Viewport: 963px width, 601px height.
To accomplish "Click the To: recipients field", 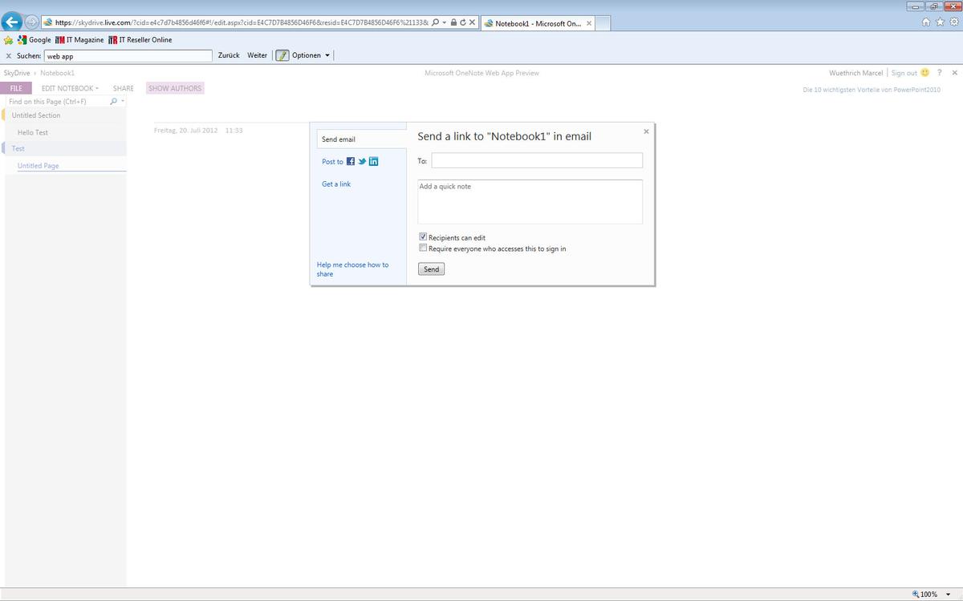I will point(537,161).
